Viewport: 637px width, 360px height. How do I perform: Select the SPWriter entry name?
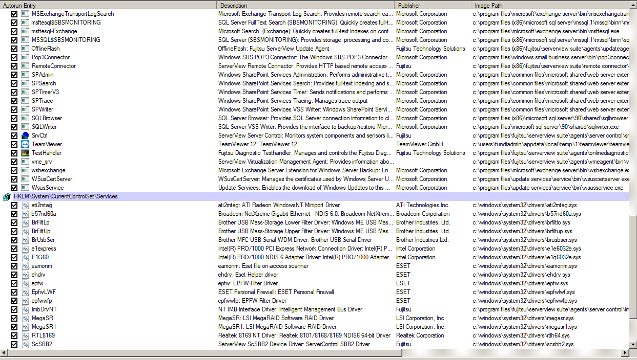(x=43, y=109)
